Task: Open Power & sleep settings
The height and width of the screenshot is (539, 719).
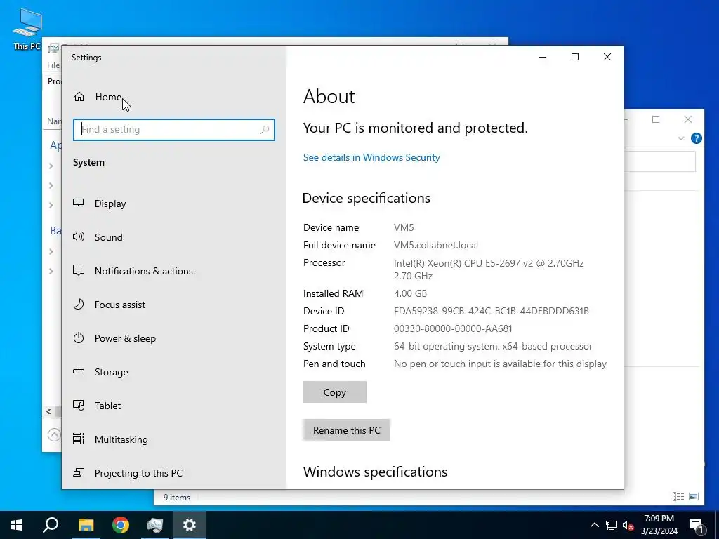Action: [x=114, y=338]
